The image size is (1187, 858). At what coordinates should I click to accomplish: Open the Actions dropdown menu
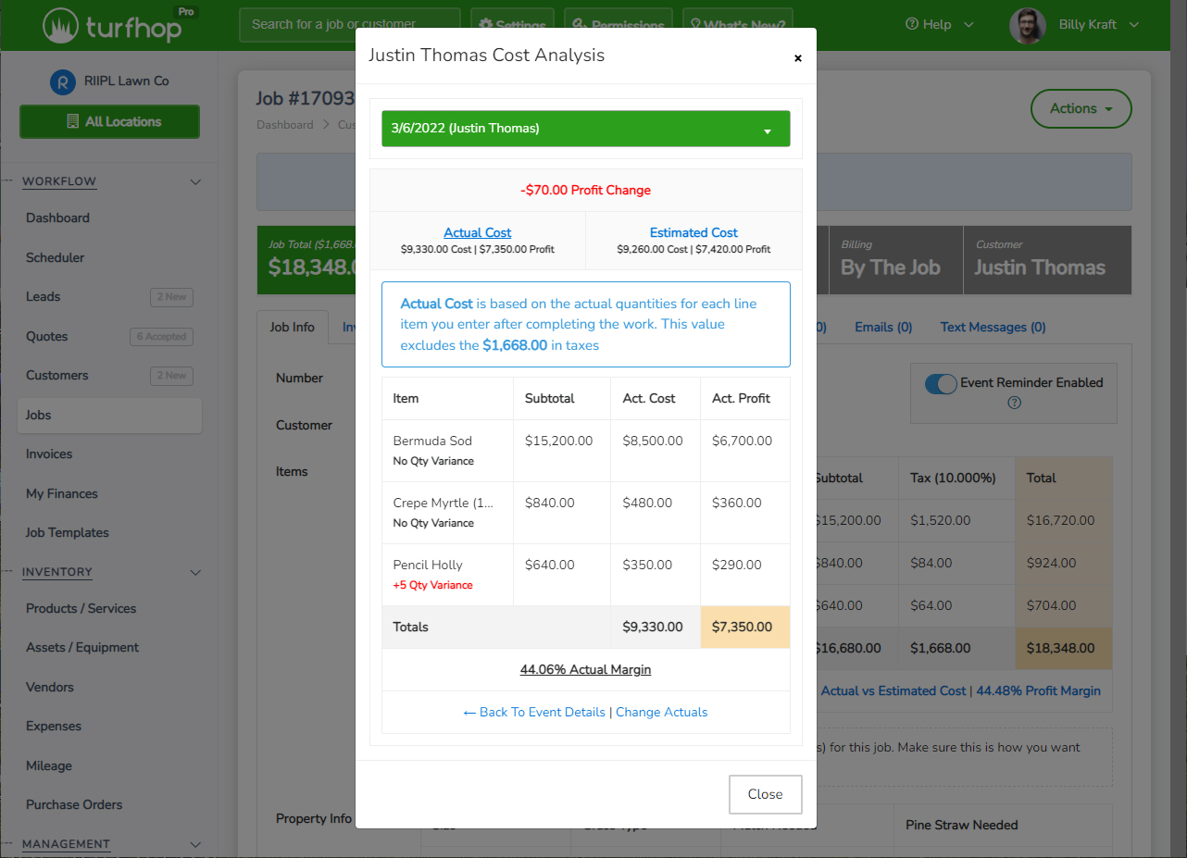(1081, 108)
